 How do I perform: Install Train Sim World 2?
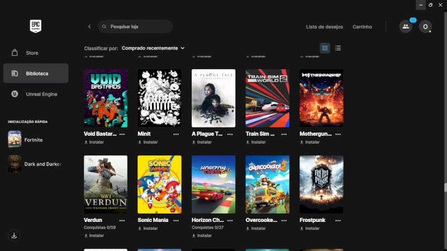[256, 142]
